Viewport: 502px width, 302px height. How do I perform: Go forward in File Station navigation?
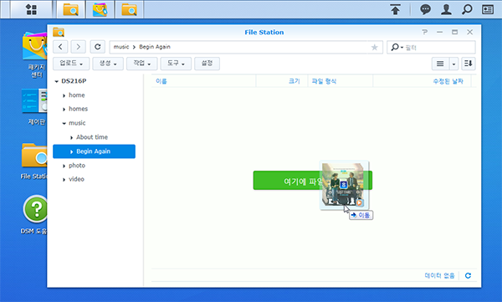click(x=78, y=47)
